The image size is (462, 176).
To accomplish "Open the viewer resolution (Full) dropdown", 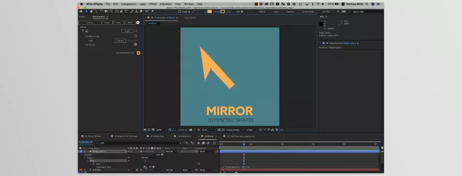I will [208, 129].
